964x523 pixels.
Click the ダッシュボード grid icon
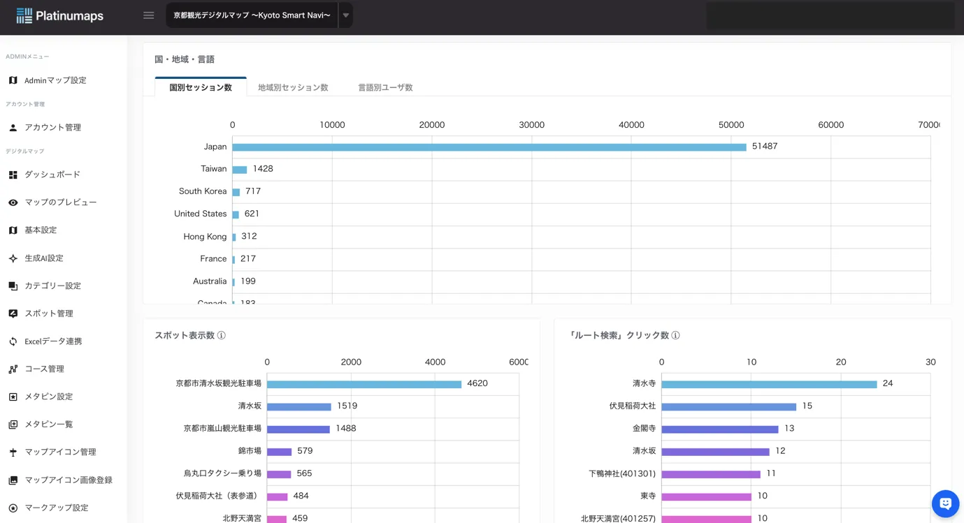13,175
